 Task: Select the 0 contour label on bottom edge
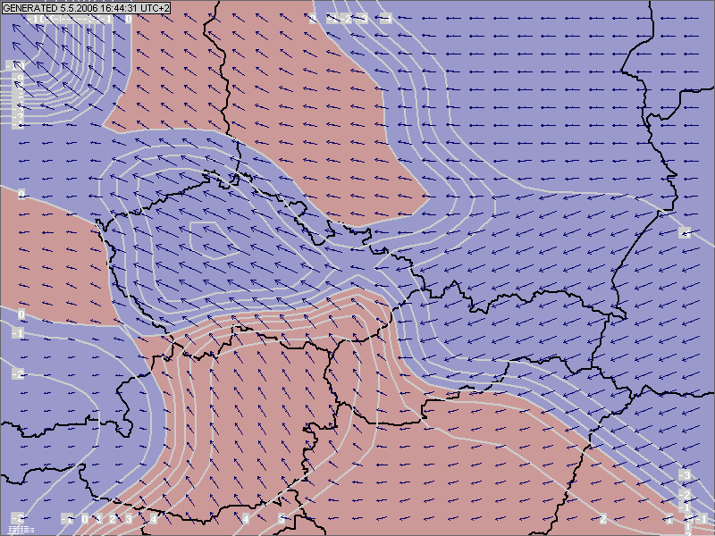click(85, 519)
